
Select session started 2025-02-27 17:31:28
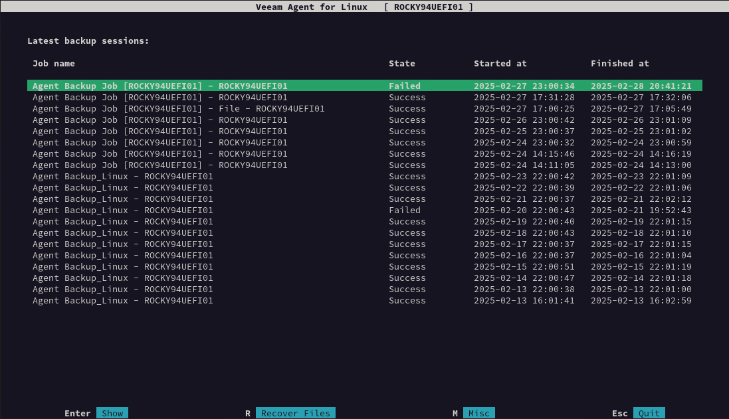pyautogui.click(x=364, y=97)
